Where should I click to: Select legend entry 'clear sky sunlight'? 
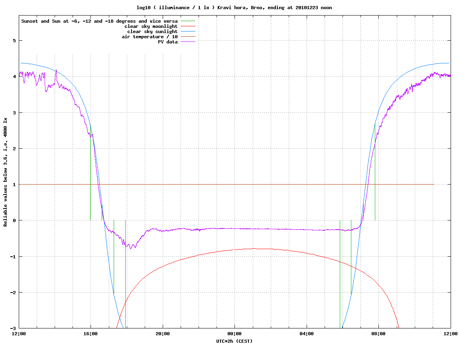pyautogui.click(x=152, y=31)
